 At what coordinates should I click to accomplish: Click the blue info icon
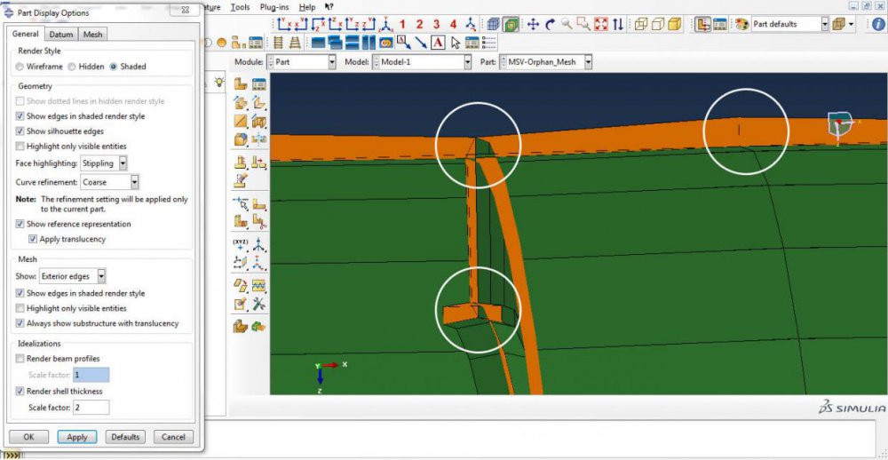pos(385,42)
